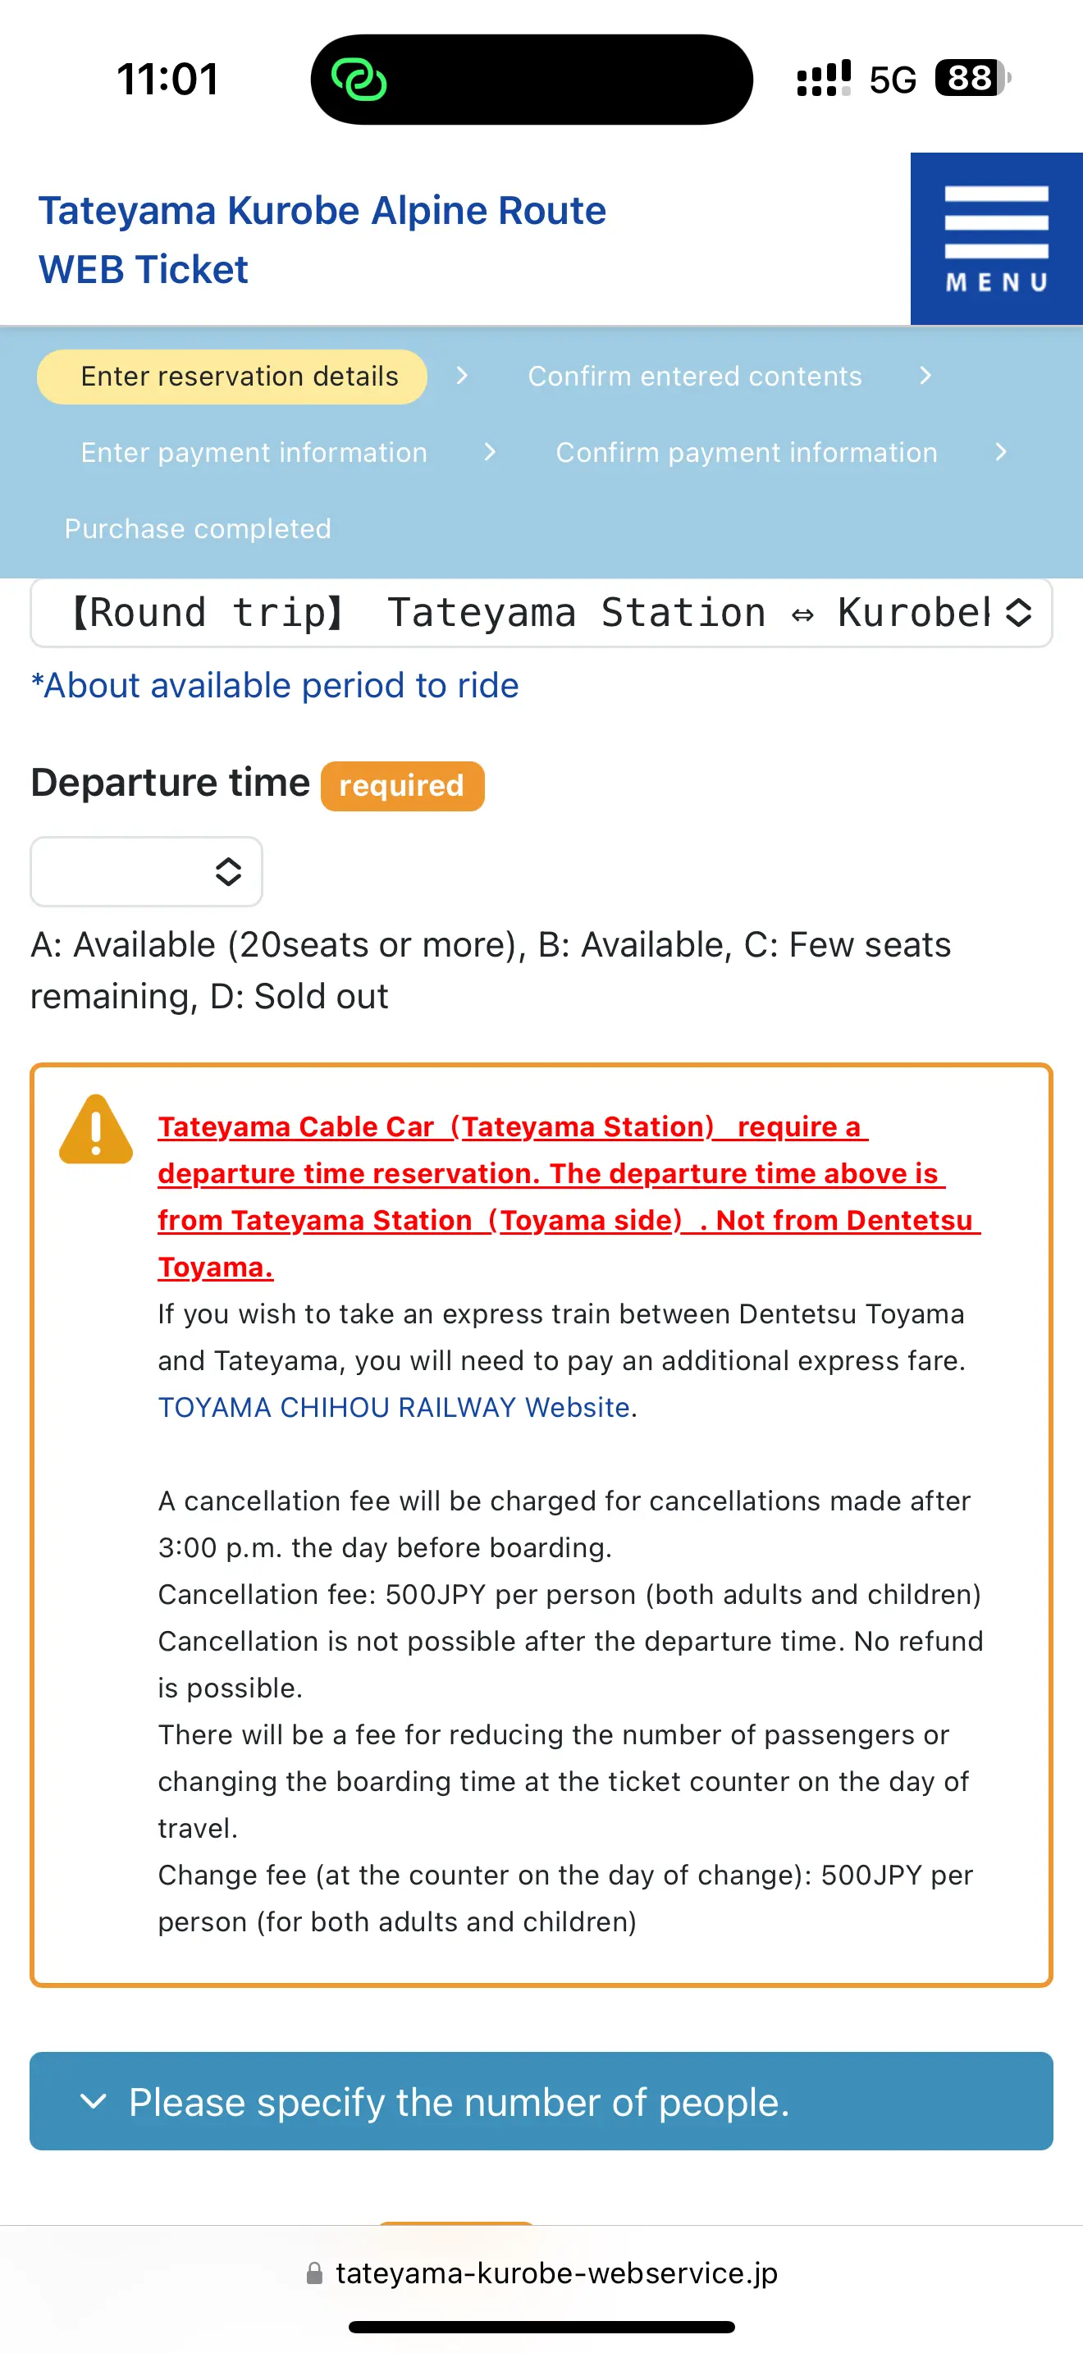Tap the battery indicator in status bar

(972, 79)
